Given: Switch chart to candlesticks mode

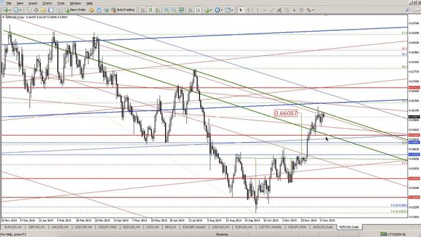Looking at the screenshot, I should (151, 10).
